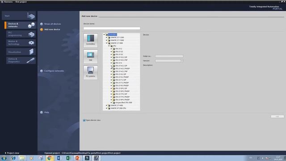This screenshot has width=286, height=161.
Task: Open Configure networks
Action: point(54,71)
